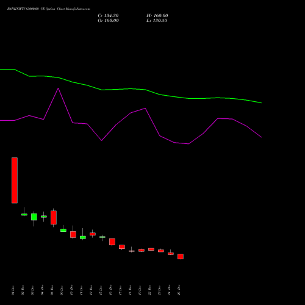Click the 24 Dec date axis label

tap(169, 290)
